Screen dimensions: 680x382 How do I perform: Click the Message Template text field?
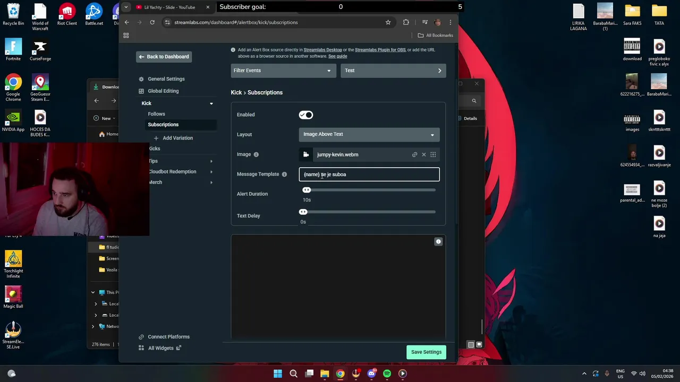pos(369,175)
